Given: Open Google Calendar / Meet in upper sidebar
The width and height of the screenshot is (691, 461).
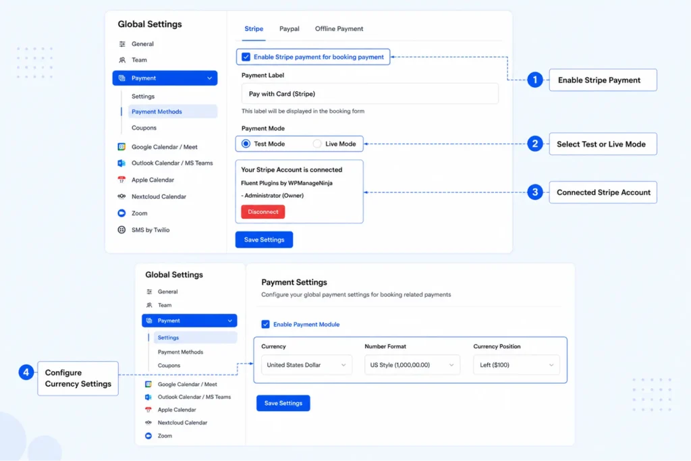Looking at the screenshot, I should point(165,146).
